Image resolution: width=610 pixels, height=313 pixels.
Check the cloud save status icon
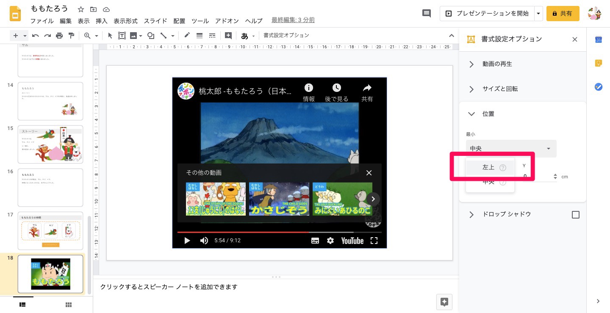[x=106, y=9]
